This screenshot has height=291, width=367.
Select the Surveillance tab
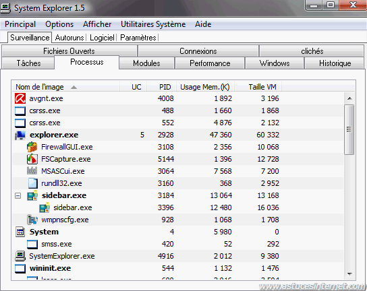pos(30,38)
